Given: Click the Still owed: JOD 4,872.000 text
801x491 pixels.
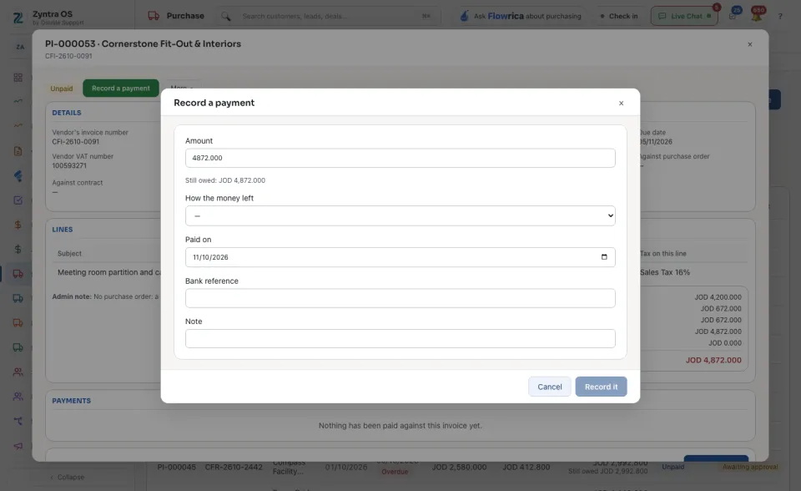Looking at the screenshot, I should (x=225, y=180).
